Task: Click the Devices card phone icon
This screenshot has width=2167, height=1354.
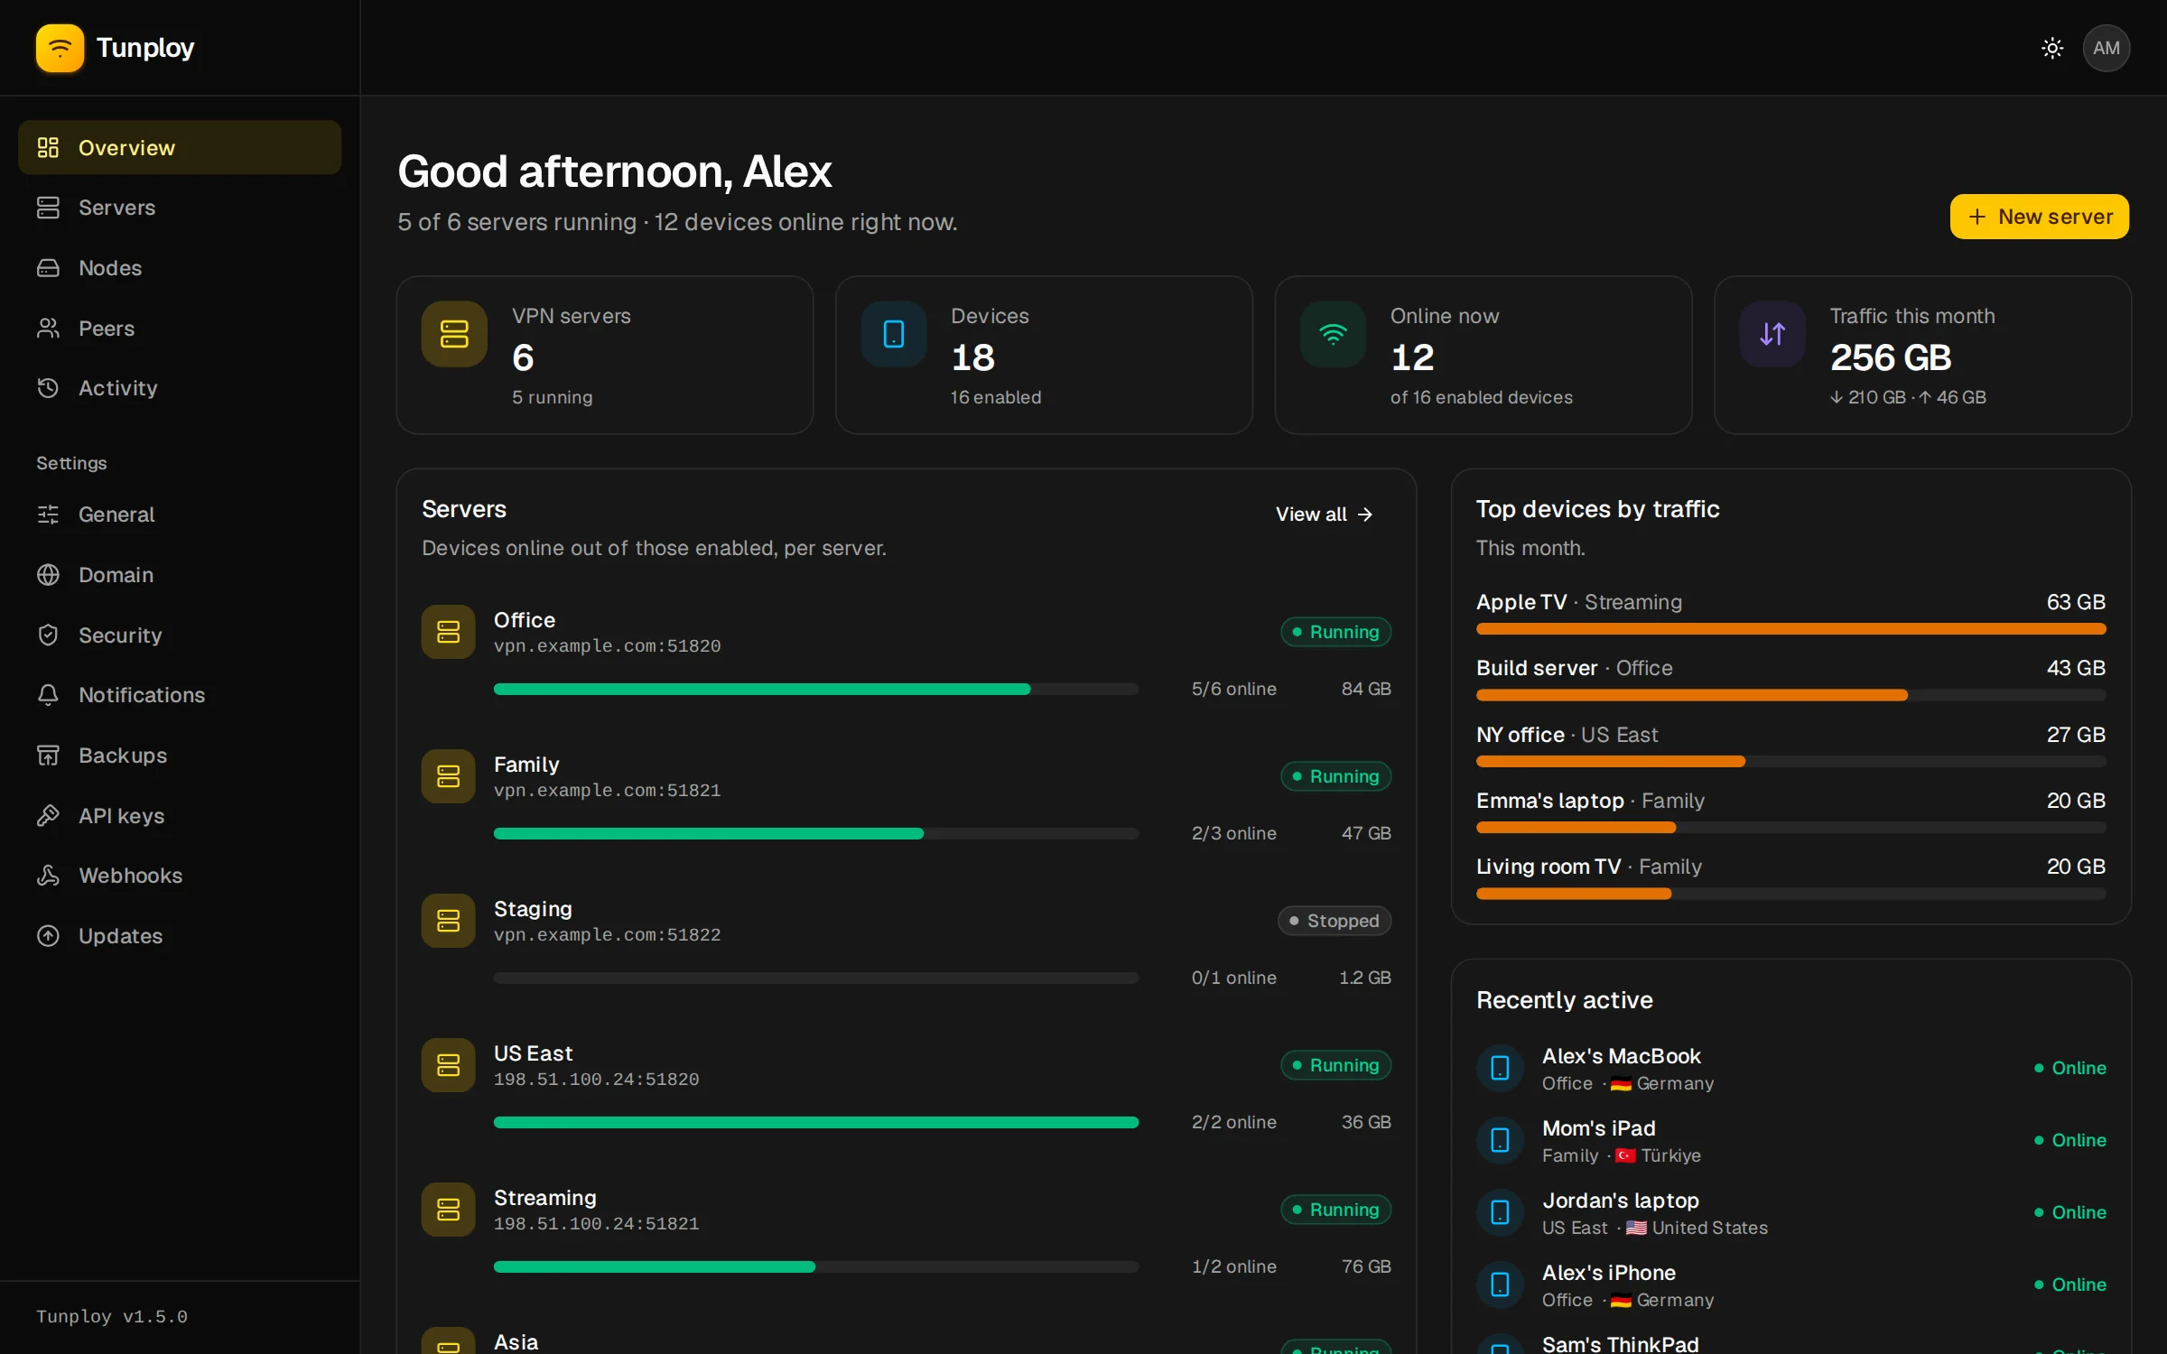Action: point(894,334)
